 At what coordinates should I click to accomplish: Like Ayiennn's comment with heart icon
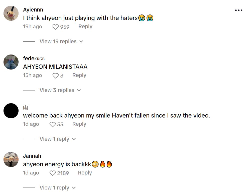tap(55, 27)
